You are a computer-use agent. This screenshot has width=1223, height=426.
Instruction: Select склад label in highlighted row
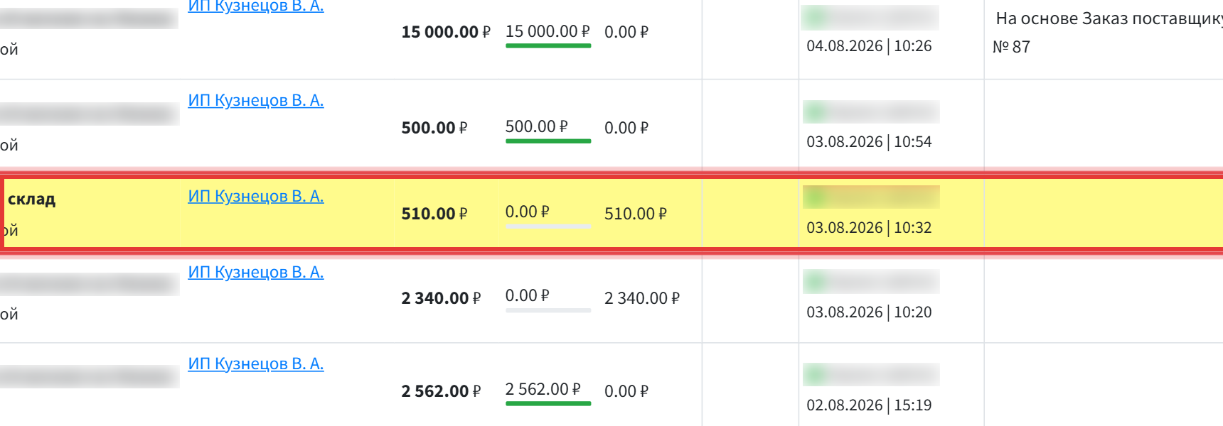31,200
